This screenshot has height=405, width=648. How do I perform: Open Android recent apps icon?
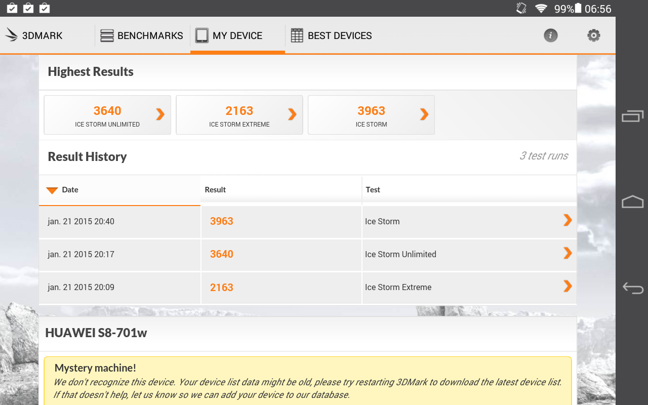point(632,116)
